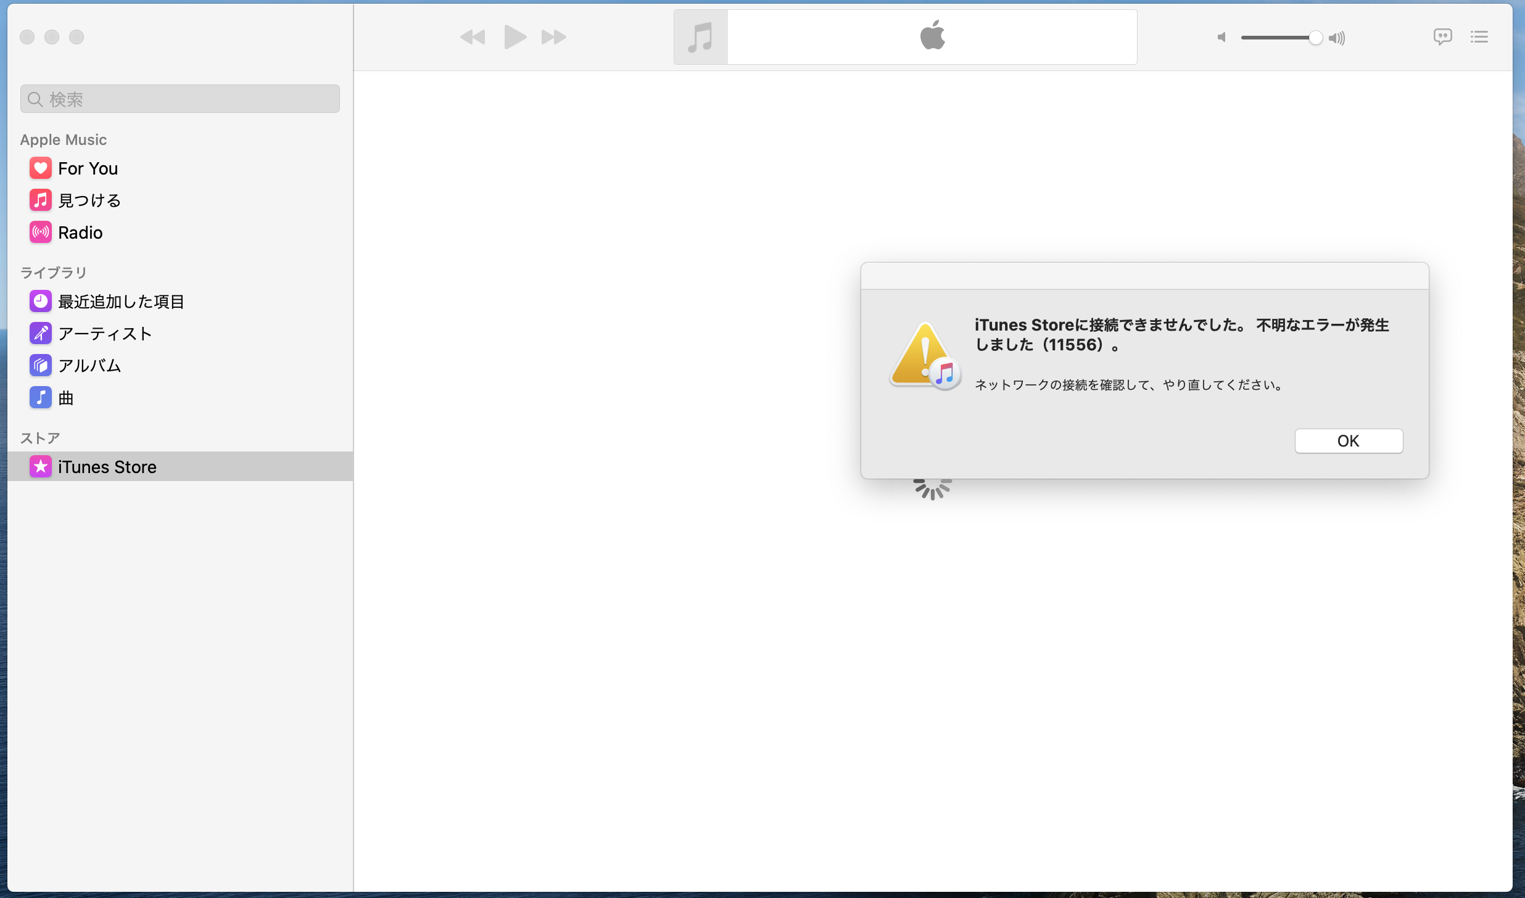Click the Rewind previous track button
This screenshot has height=898, width=1525.
pos(473,38)
